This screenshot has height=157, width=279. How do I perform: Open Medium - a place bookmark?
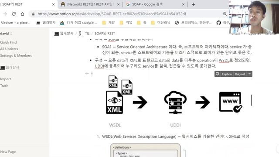[x=15, y=23]
